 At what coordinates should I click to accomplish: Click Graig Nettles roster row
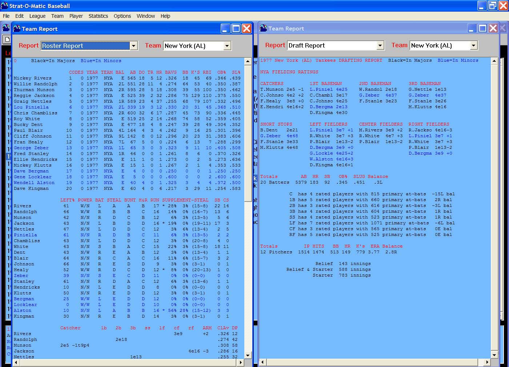pos(127,101)
